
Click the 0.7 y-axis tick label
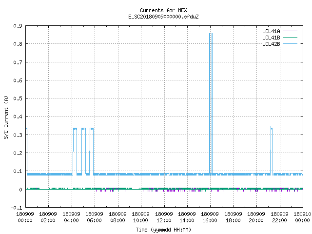tap(18, 62)
